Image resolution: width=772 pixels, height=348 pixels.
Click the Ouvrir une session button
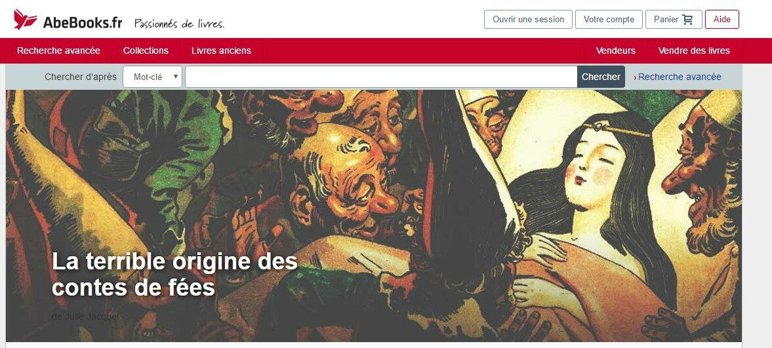(528, 19)
